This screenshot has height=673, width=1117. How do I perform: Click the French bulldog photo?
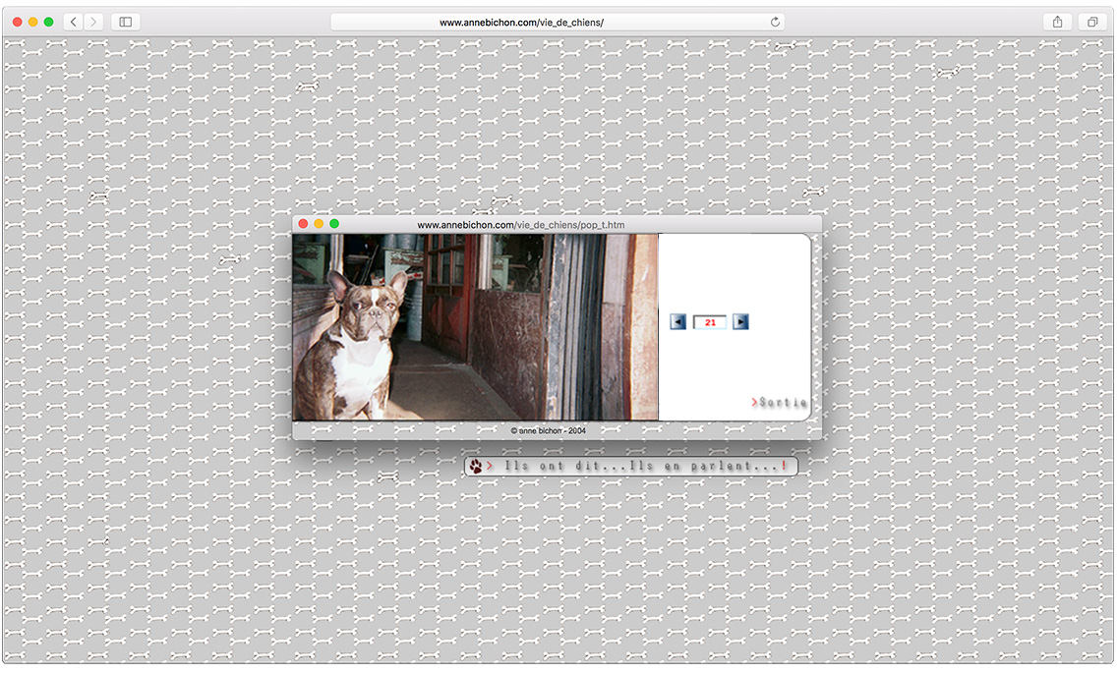[475, 327]
